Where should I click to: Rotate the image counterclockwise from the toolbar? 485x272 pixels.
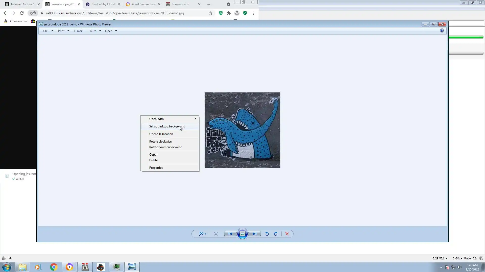point(267,234)
